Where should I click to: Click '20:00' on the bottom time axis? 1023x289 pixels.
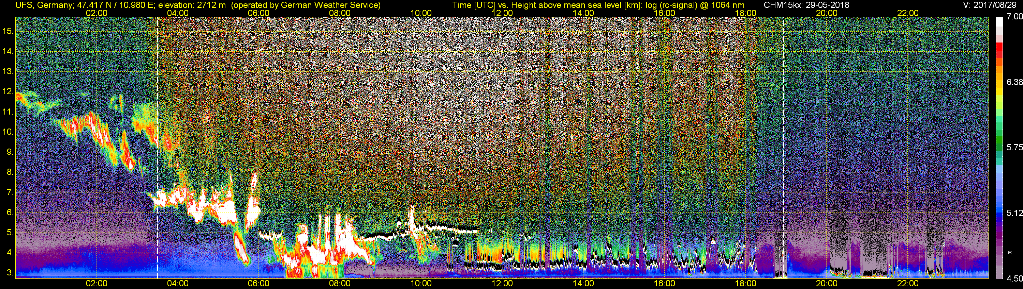pyautogui.click(x=827, y=284)
